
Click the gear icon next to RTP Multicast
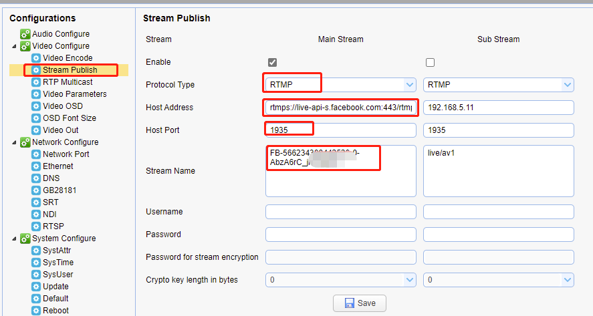click(x=36, y=82)
